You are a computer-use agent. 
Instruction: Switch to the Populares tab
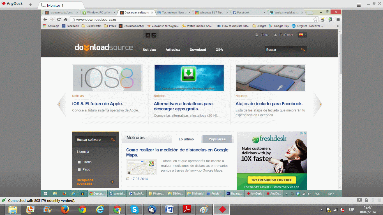pyautogui.click(x=217, y=139)
